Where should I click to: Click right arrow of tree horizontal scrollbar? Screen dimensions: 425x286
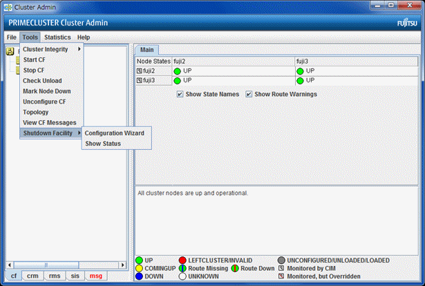[123, 265]
